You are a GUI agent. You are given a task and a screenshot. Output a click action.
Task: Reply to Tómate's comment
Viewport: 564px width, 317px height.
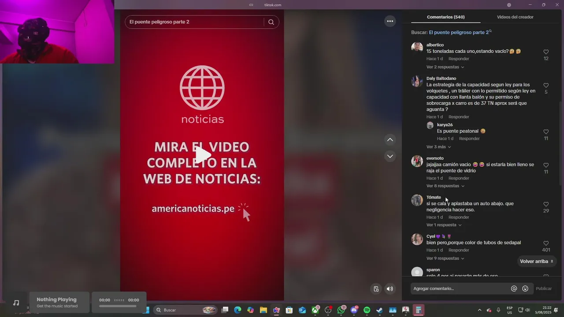(x=459, y=217)
